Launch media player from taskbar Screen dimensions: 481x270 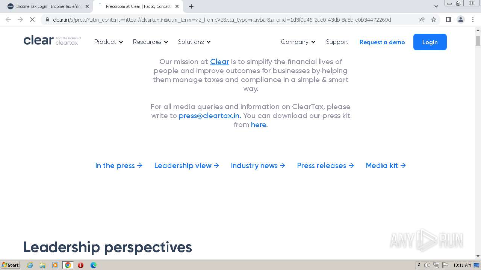coord(55,265)
